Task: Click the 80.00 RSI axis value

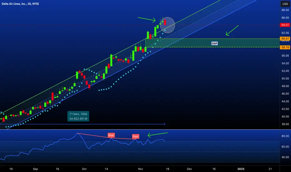Action: pos(285,136)
